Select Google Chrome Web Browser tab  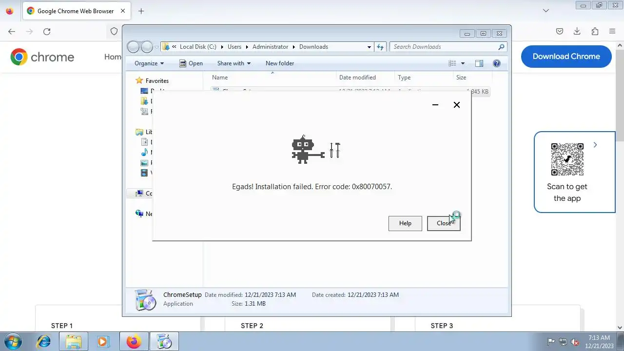77,11
